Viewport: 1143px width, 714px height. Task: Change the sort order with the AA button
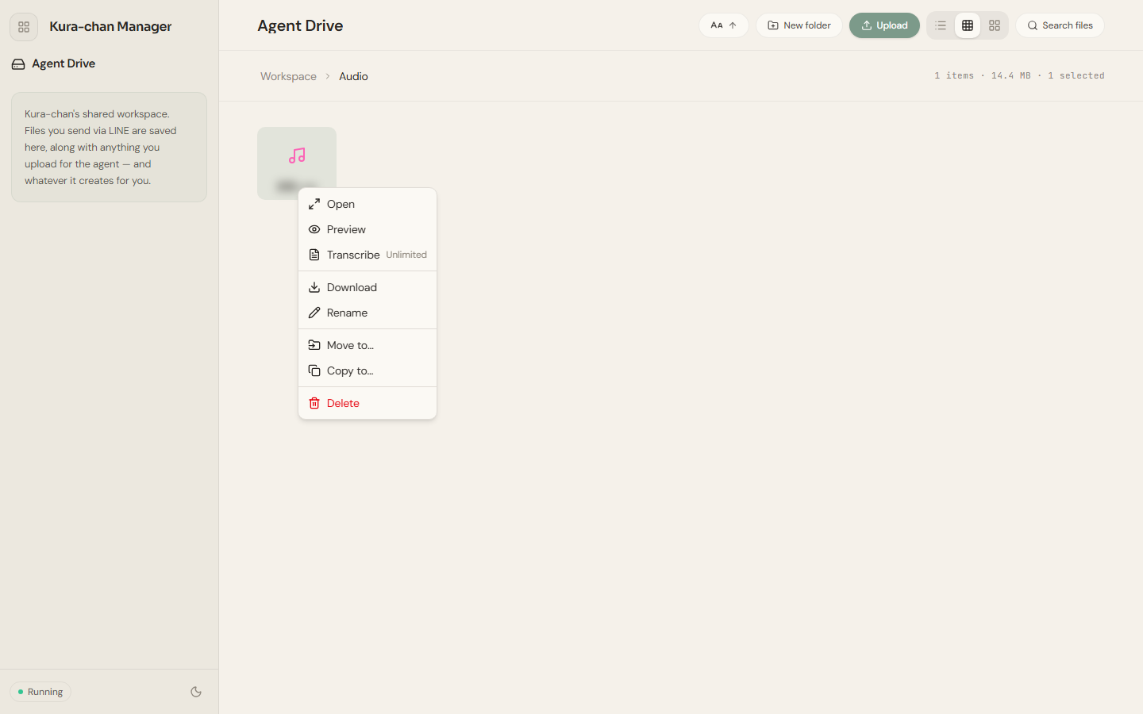coord(724,25)
